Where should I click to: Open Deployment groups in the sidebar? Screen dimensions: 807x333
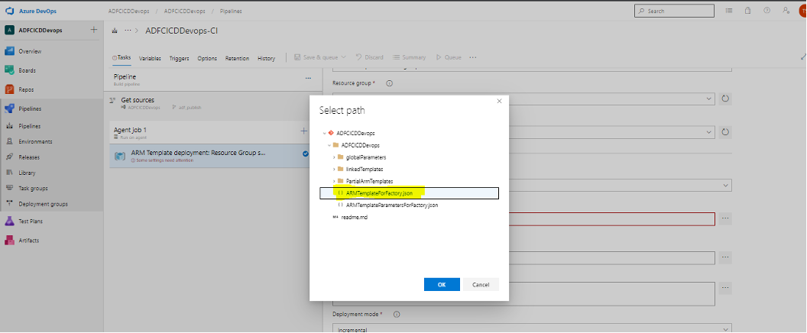tap(43, 205)
